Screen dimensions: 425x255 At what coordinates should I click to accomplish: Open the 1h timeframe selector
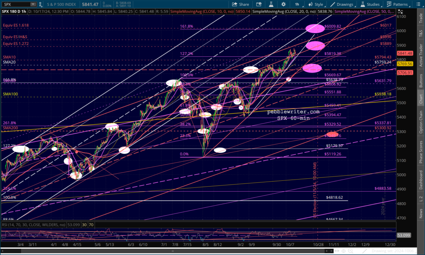pos(297,4)
